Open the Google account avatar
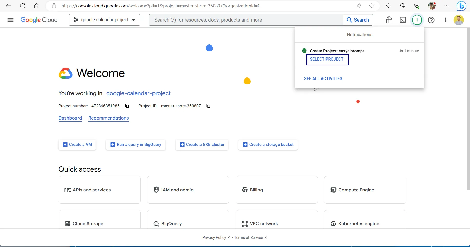 [x=459, y=20]
